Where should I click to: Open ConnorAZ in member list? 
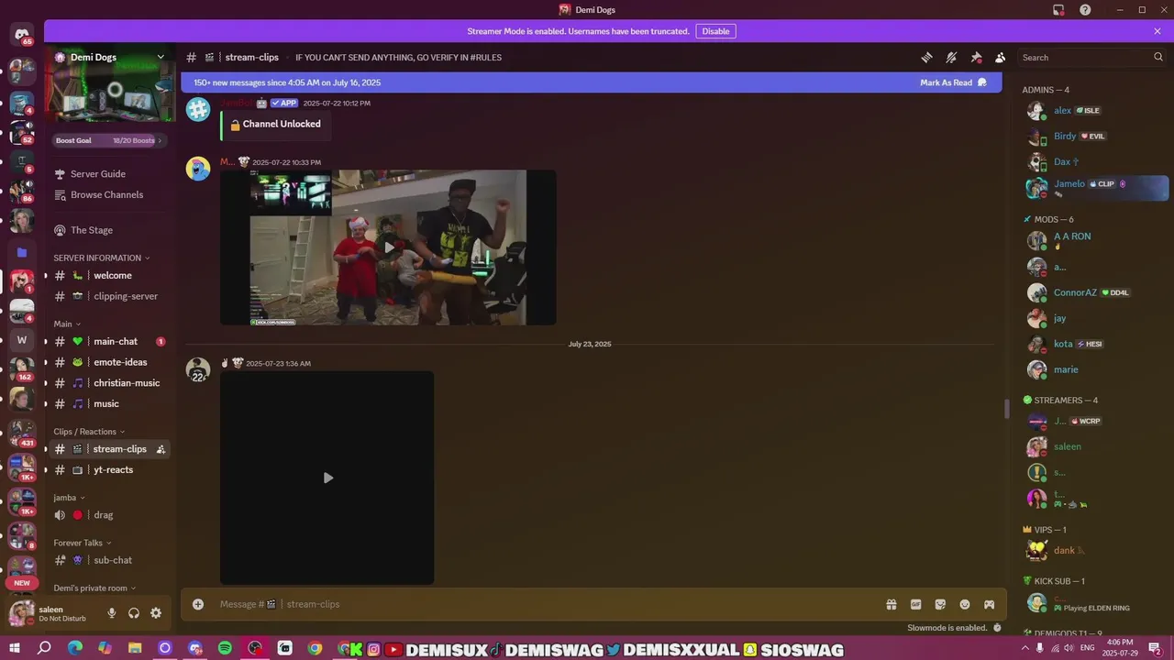pyautogui.click(x=1096, y=292)
